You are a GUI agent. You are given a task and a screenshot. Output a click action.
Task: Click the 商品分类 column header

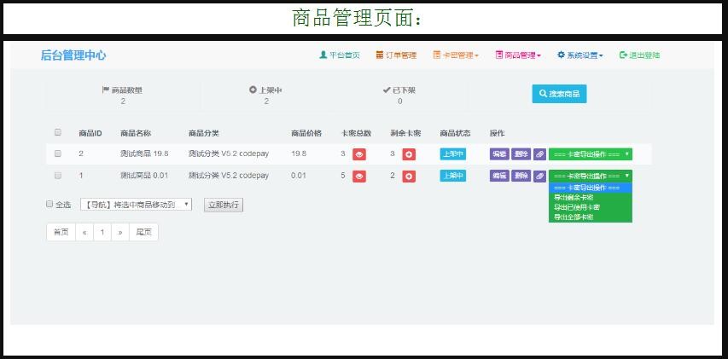pos(203,133)
